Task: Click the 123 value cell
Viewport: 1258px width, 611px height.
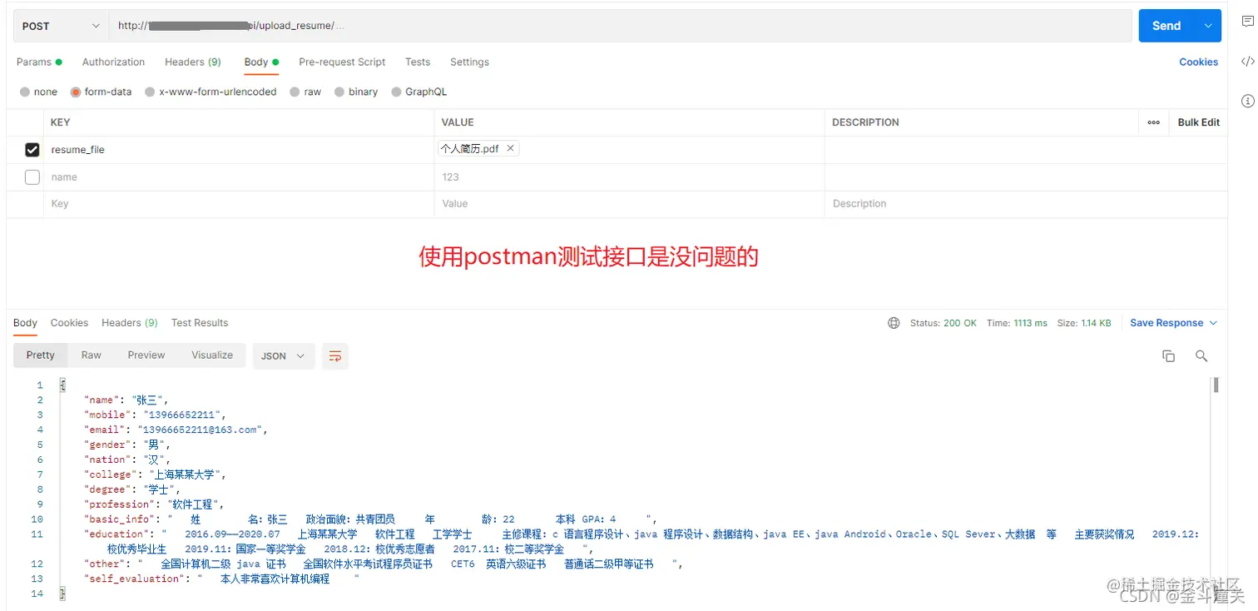Action: pos(629,177)
